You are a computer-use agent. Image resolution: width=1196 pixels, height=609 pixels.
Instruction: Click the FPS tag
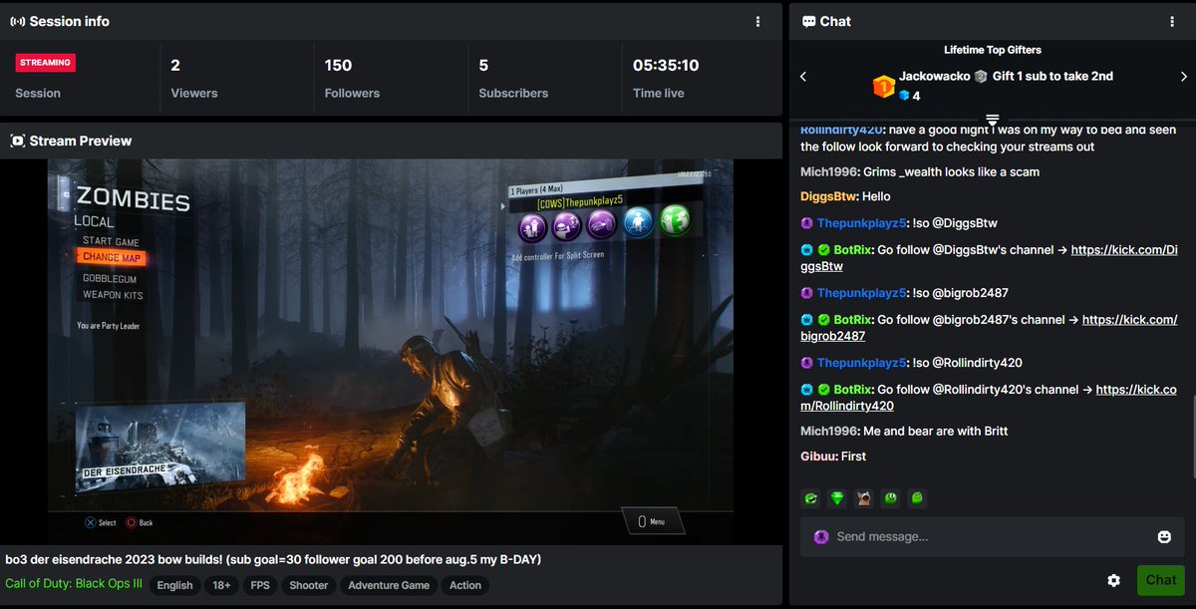pos(260,585)
